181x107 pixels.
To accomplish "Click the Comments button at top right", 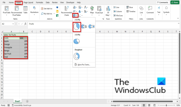I will pyautogui.click(x=163, y=2).
